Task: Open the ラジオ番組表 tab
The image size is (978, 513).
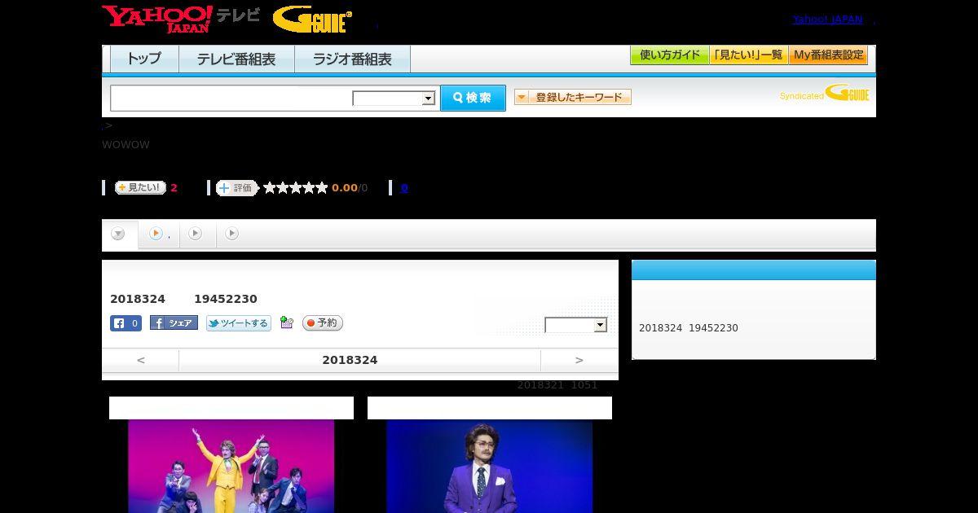Action: (x=352, y=59)
